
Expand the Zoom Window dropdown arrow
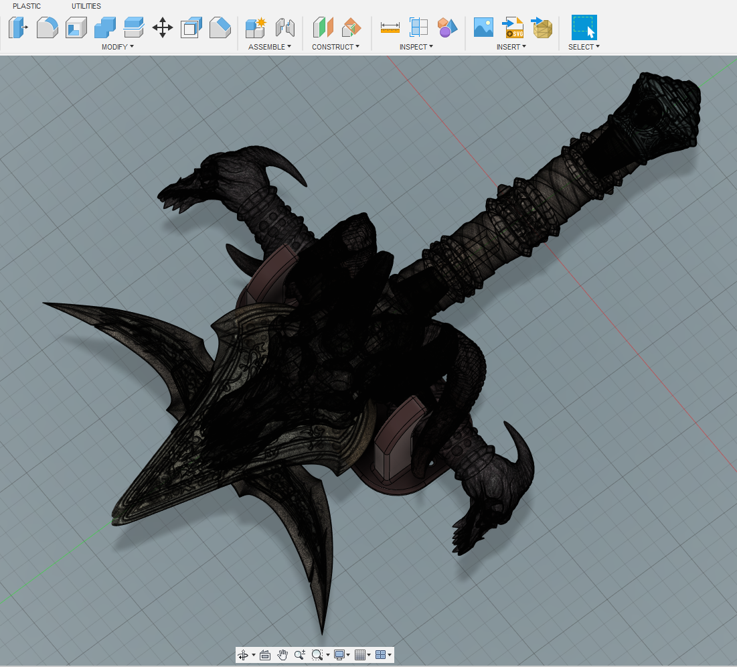(328, 655)
